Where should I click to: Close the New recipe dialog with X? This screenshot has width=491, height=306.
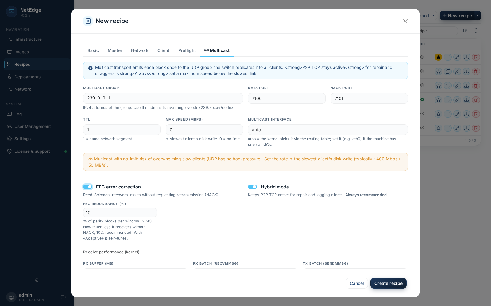[x=405, y=21]
